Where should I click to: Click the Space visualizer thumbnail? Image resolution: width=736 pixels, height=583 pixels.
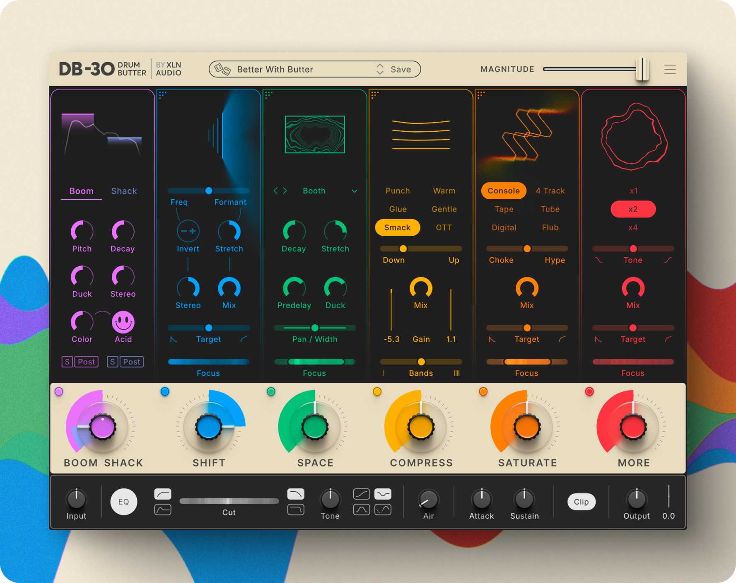coord(315,135)
